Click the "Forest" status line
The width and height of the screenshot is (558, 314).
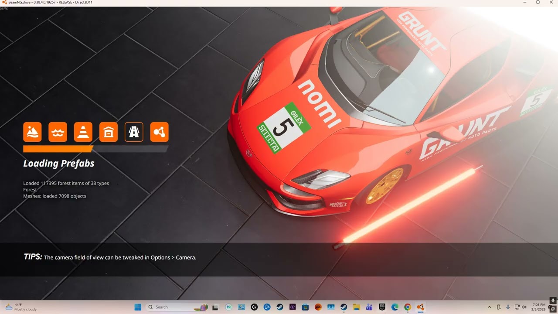coord(30,190)
